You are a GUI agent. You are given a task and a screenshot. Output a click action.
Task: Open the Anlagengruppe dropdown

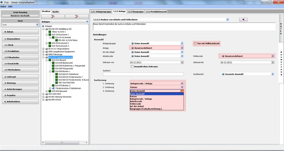tap(182, 43)
